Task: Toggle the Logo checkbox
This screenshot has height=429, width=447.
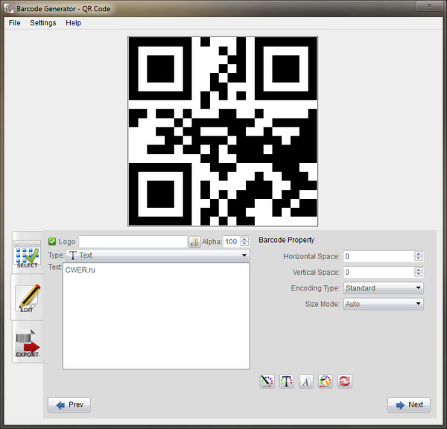Action: click(52, 241)
